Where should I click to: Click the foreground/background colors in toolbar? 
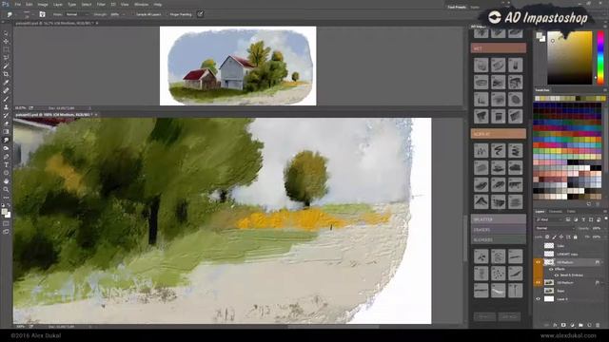6,213
